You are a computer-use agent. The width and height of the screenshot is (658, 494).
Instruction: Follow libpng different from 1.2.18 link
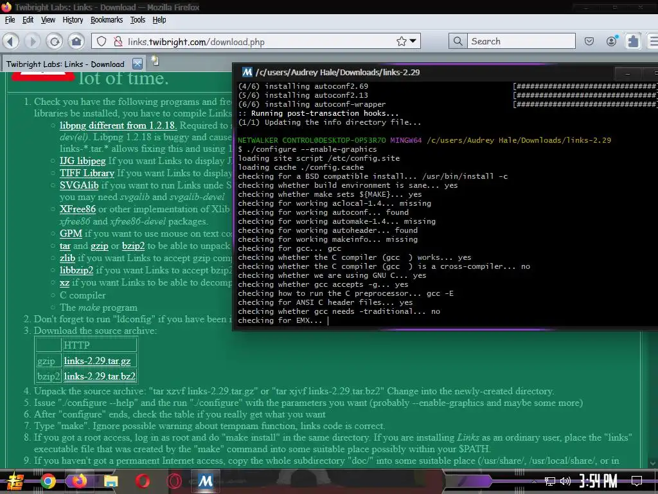click(x=118, y=125)
